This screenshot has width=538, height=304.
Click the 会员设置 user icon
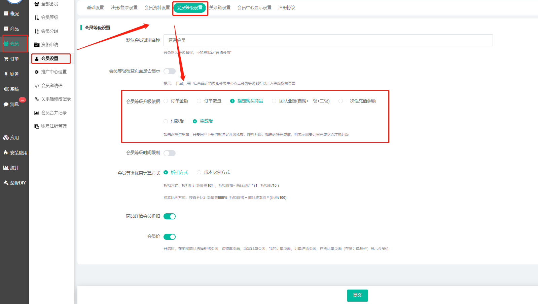coord(37,59)
